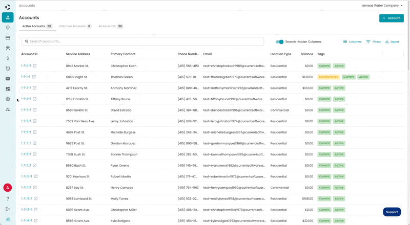The width and height of the screenshot is (410, 225).
Task: Open account 1-1-6-1 external link icon
Action: pyautogui.click(x=35, y=132)
